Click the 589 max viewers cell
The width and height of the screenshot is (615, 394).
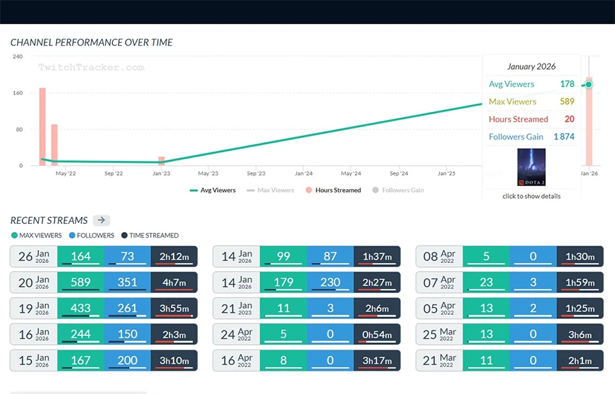(81, 283)
